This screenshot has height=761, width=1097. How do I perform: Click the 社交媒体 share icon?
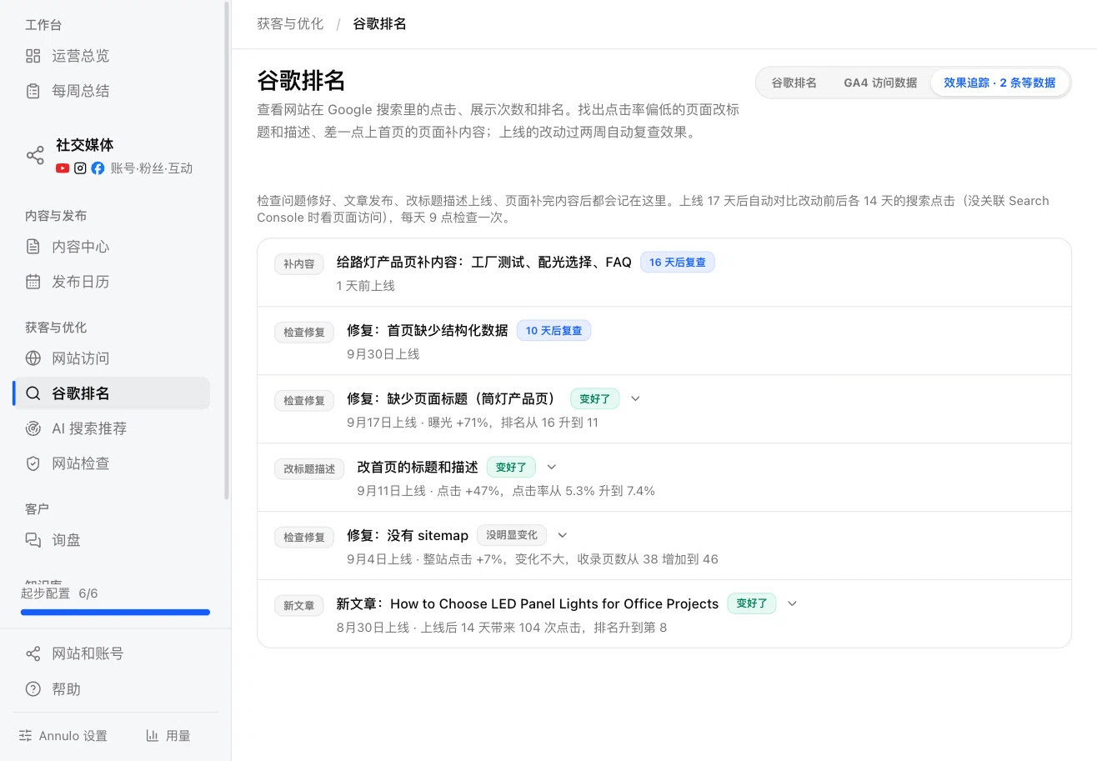coord(35,156)
